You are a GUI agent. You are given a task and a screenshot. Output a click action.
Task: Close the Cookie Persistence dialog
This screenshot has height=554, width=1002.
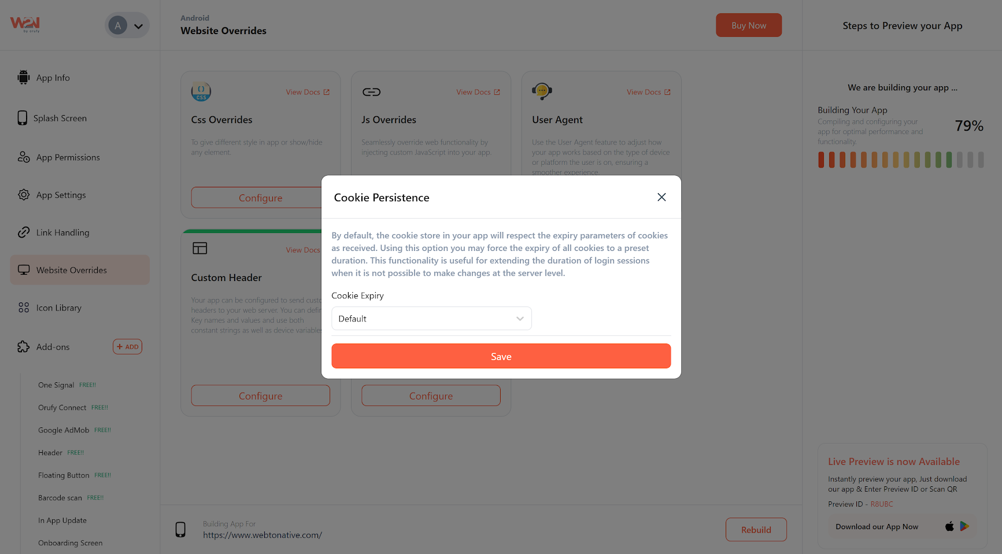[x=661, y=197]
